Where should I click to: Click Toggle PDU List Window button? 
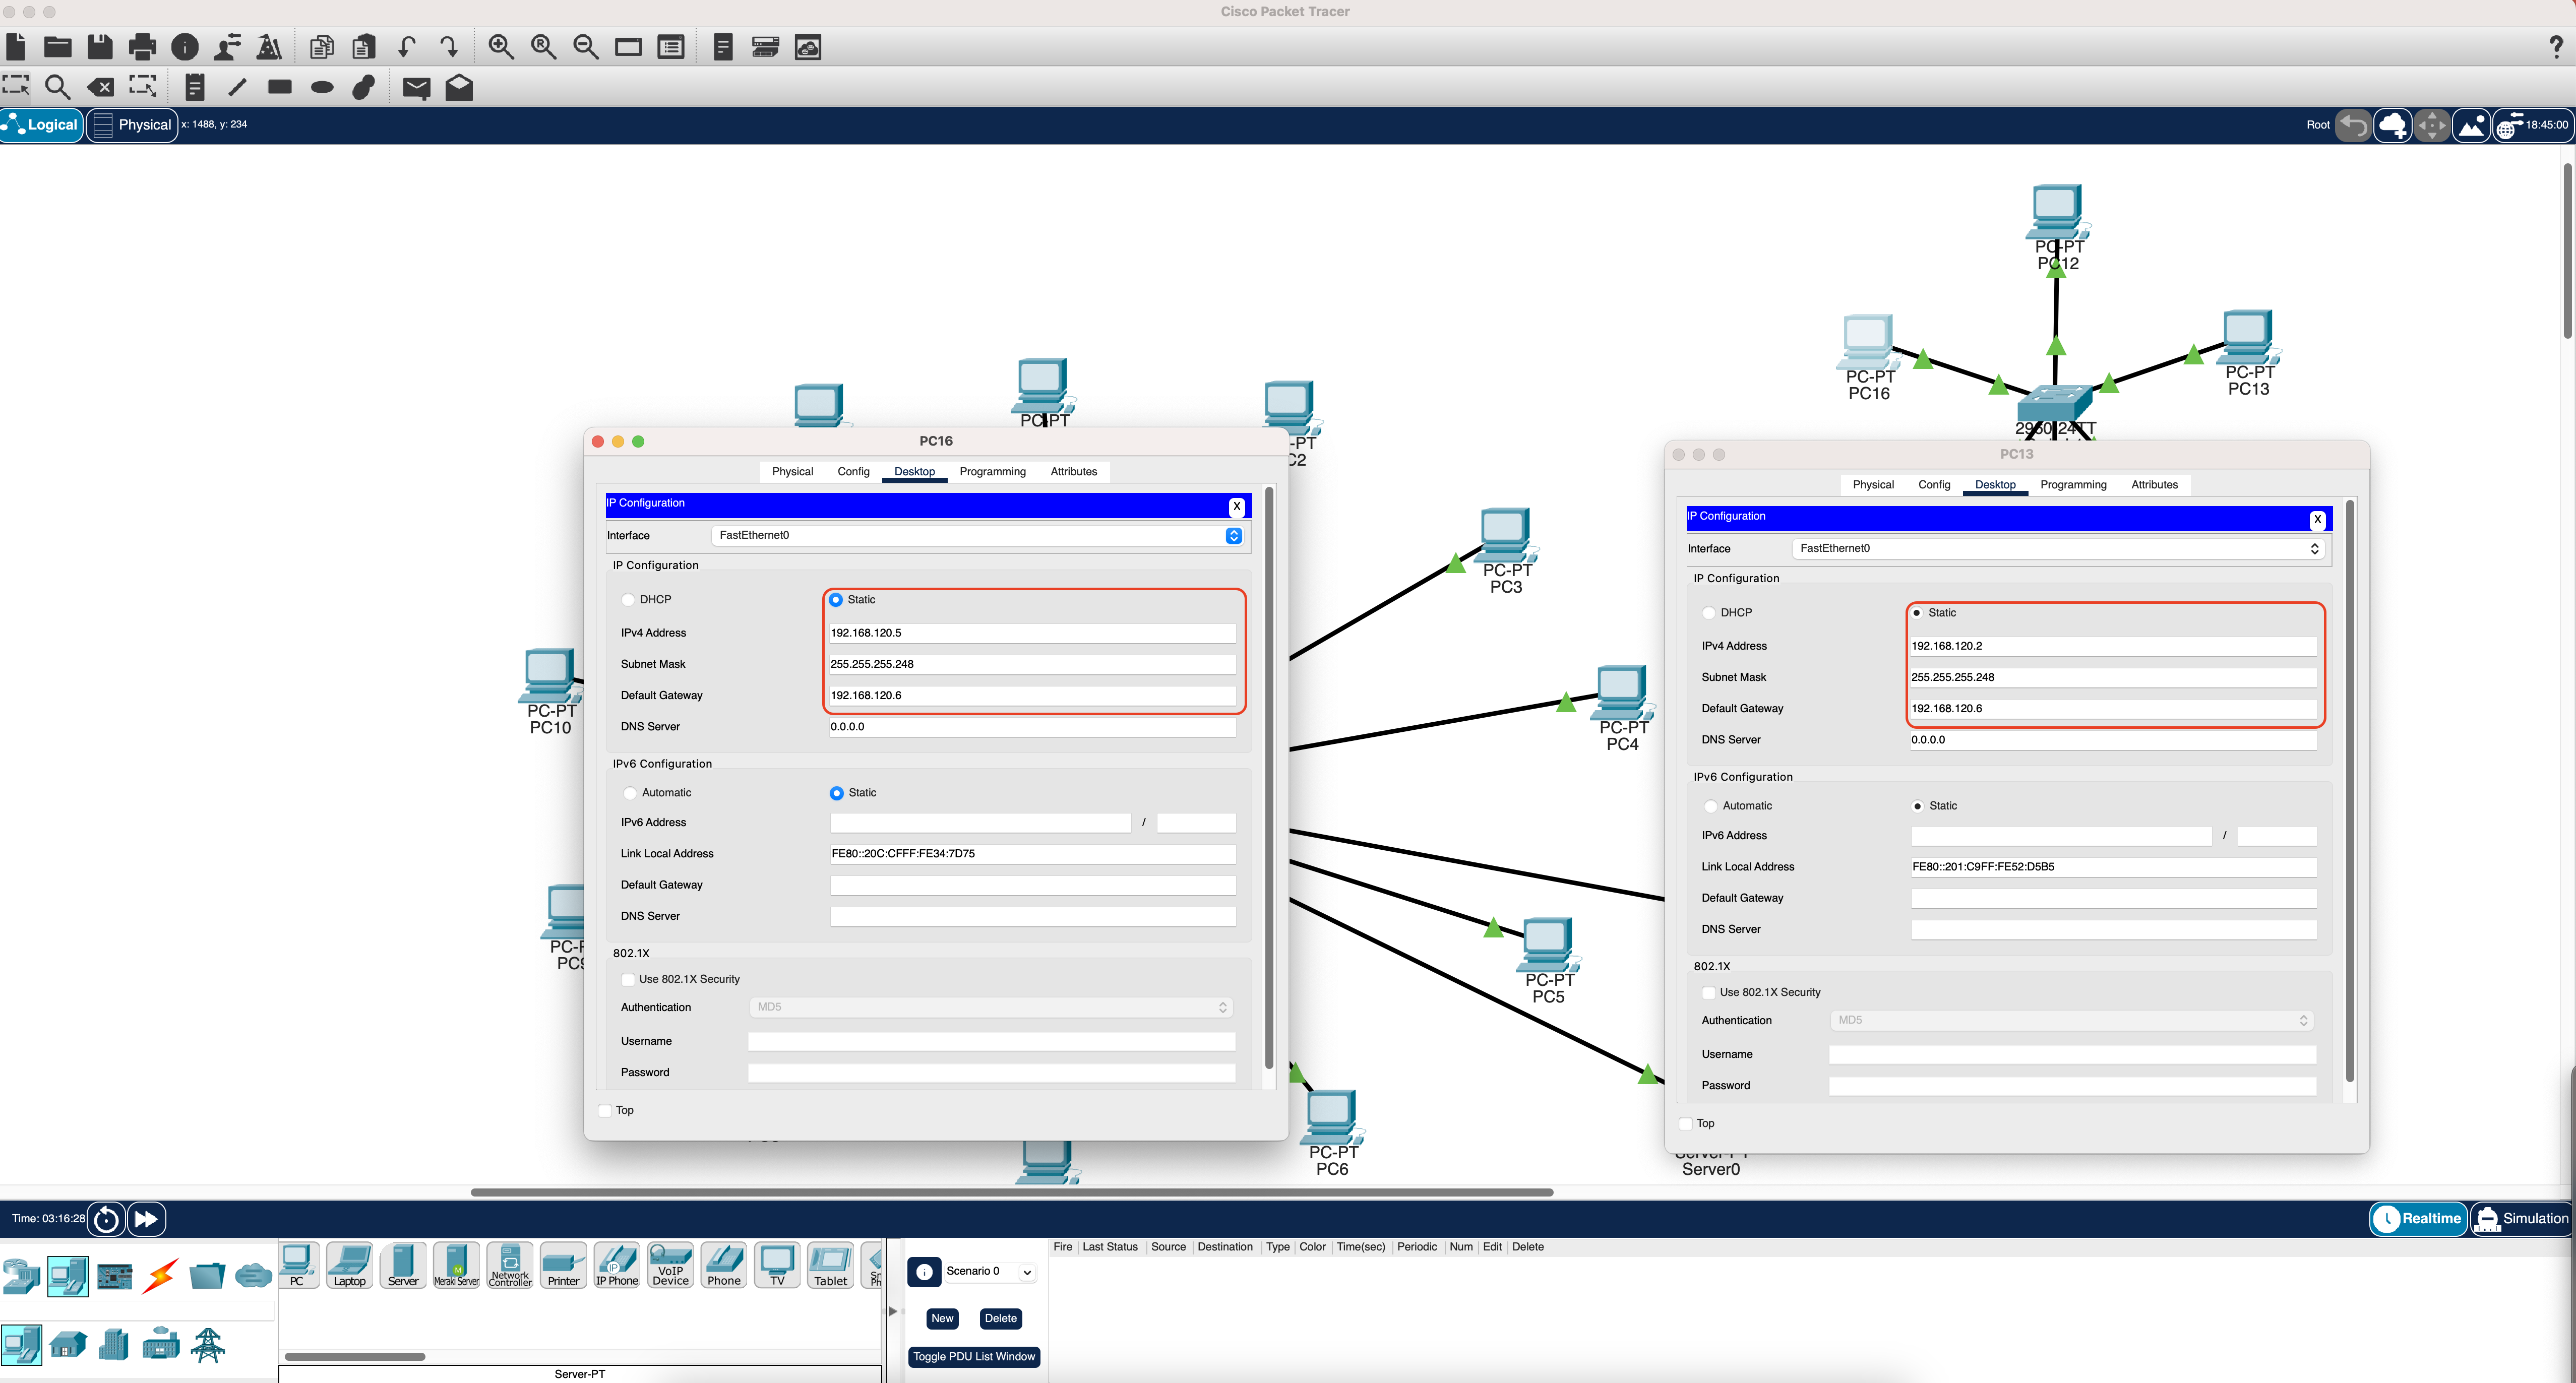[974, 1357]
